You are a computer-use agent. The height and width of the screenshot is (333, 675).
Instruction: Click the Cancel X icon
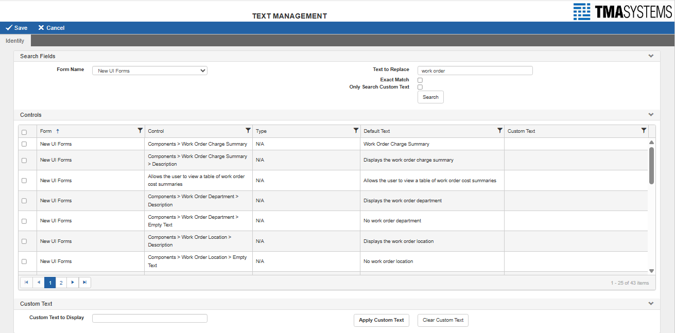pos(41,27)
